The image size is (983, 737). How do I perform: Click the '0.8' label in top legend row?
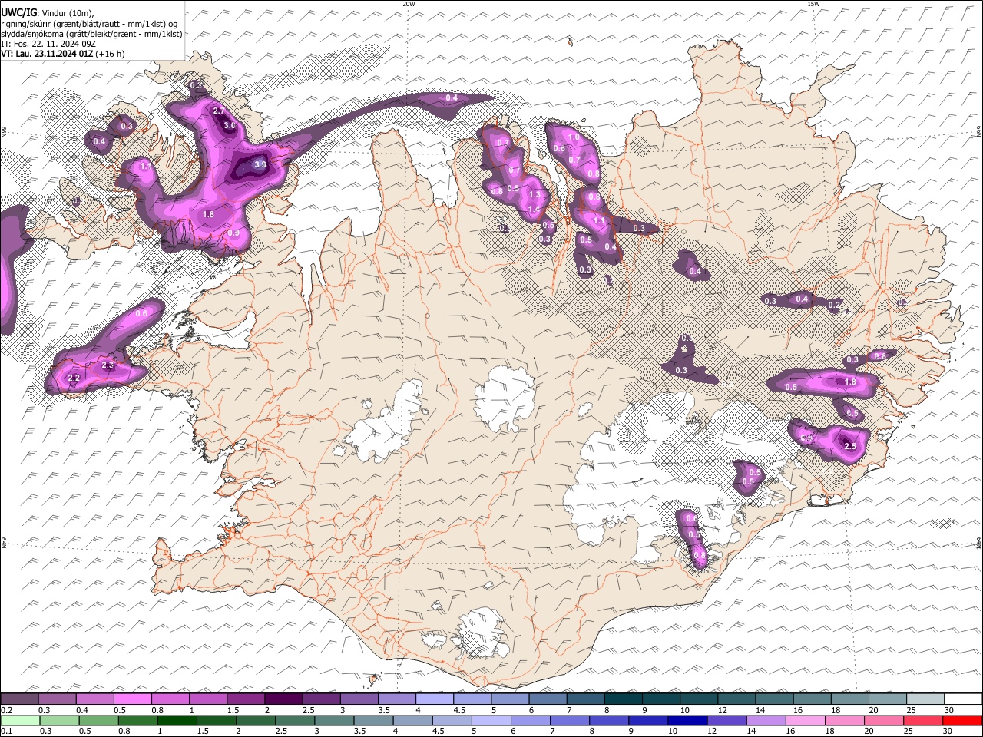[x=157, y=710]
